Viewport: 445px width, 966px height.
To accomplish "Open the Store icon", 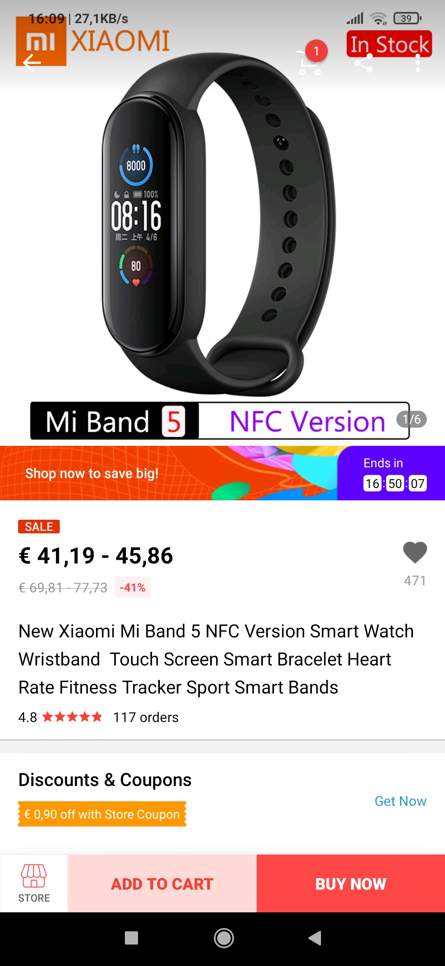I will 34,883.
